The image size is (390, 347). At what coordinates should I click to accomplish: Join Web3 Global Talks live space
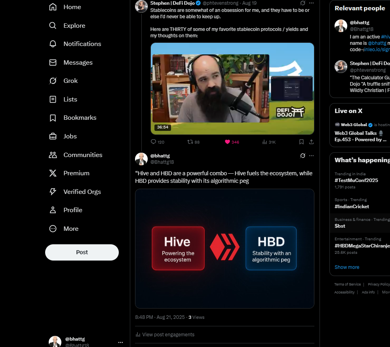[x=360, y=136]
